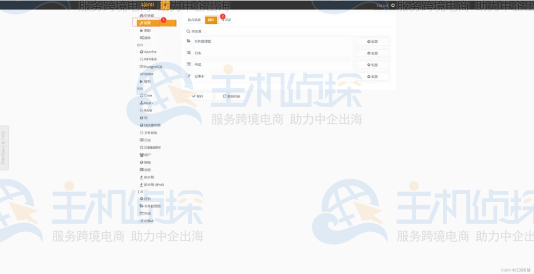Open 用户 users in the sidebar

pyautogui.click(x=145, y=155)
